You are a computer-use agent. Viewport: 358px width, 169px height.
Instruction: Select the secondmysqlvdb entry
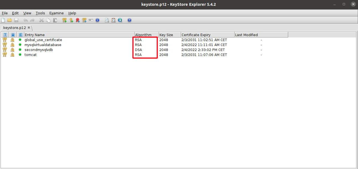(39, 50)
